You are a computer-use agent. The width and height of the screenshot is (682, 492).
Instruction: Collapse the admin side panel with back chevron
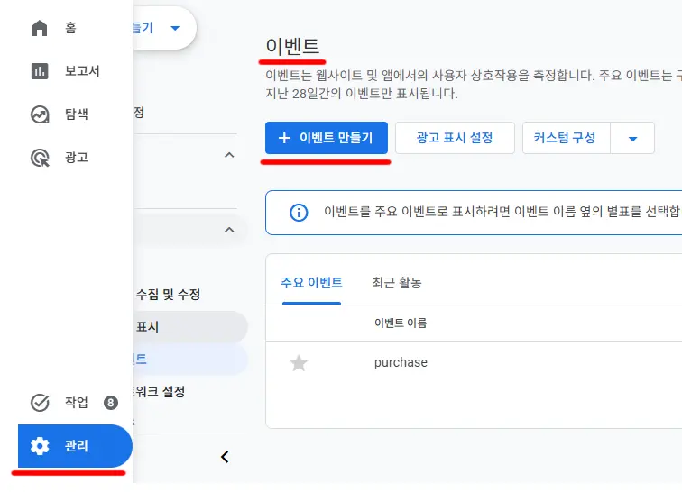tap(225, 457)
